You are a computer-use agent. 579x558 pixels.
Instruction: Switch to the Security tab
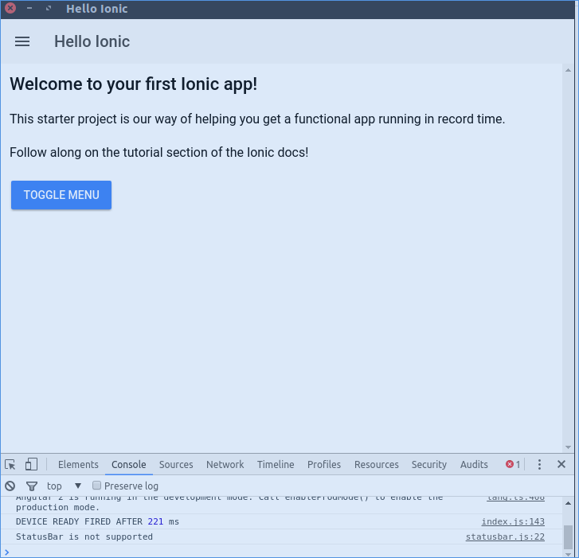(429, 464)
